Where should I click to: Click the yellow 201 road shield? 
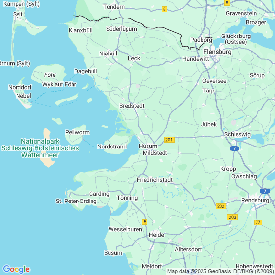169,140
